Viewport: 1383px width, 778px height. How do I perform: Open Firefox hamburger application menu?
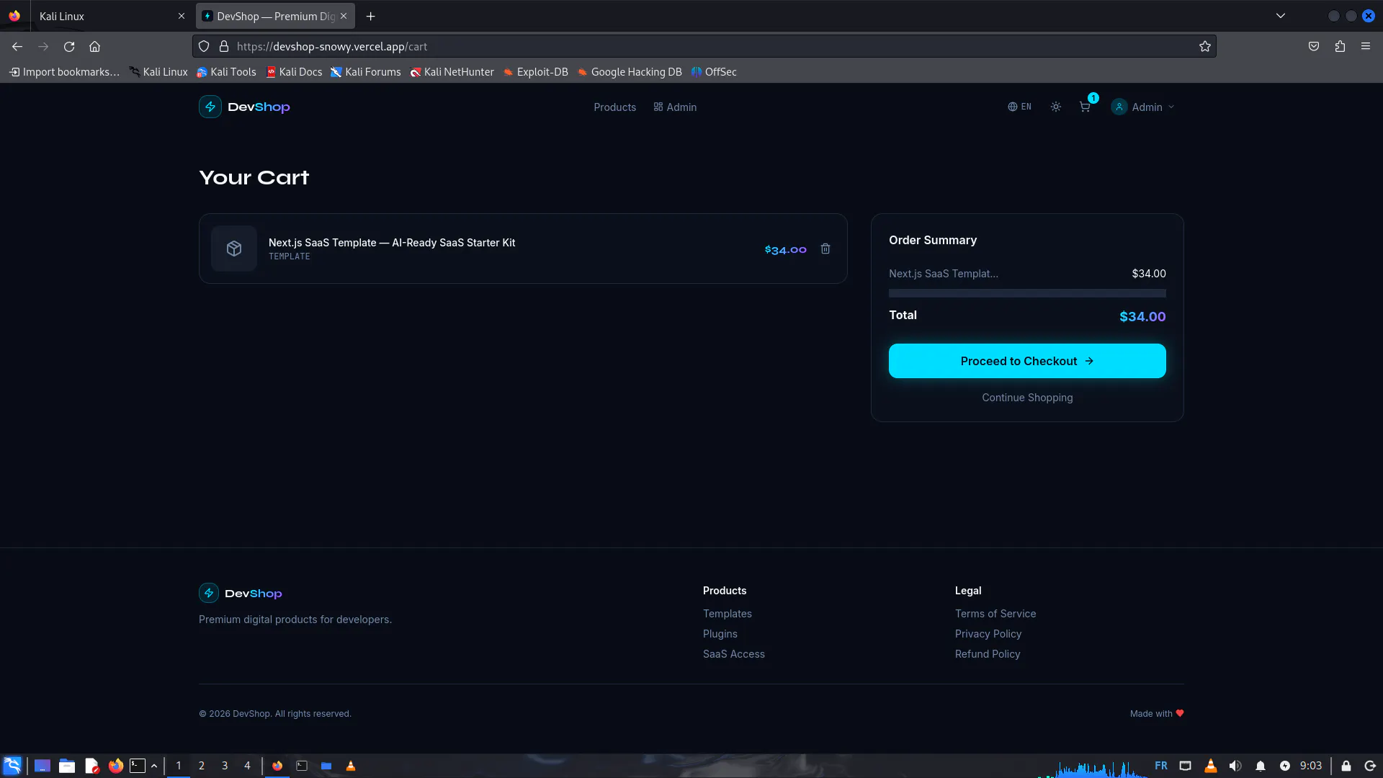click(1366, 46)
